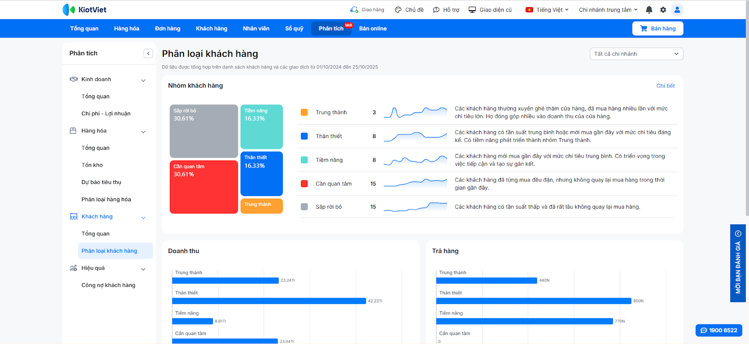Call the 1900 6522 support button

point(719,330)
